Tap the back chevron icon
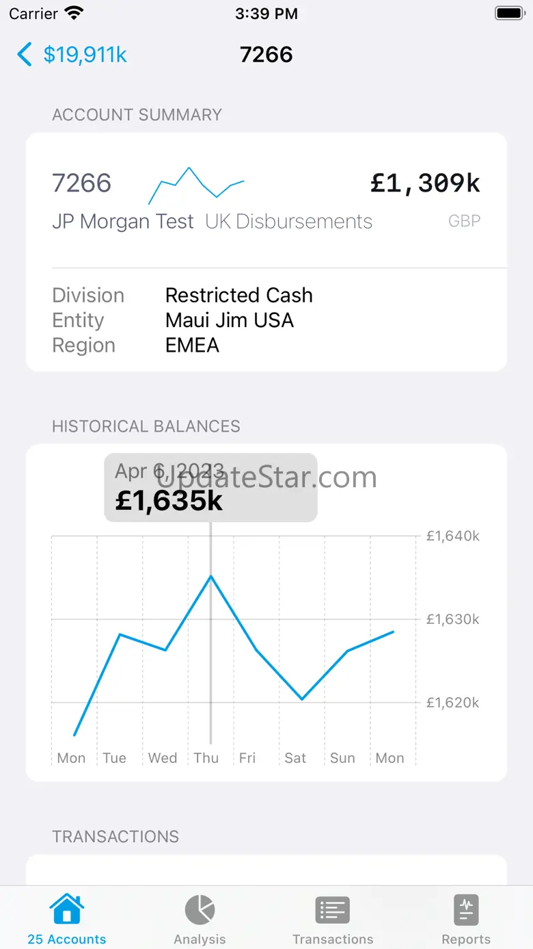 coord(25,55)
